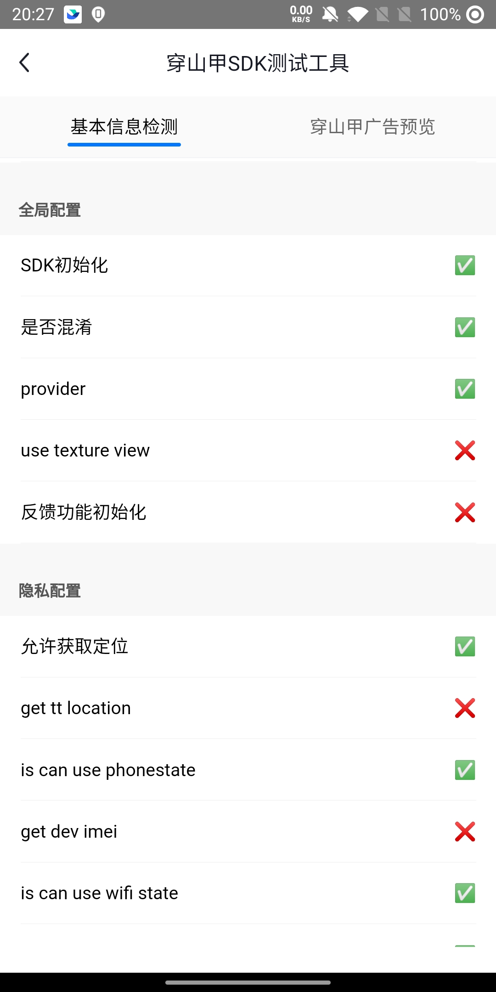Tap red X for use texture view
Screen dimensions: 496x992
point(465,451)
